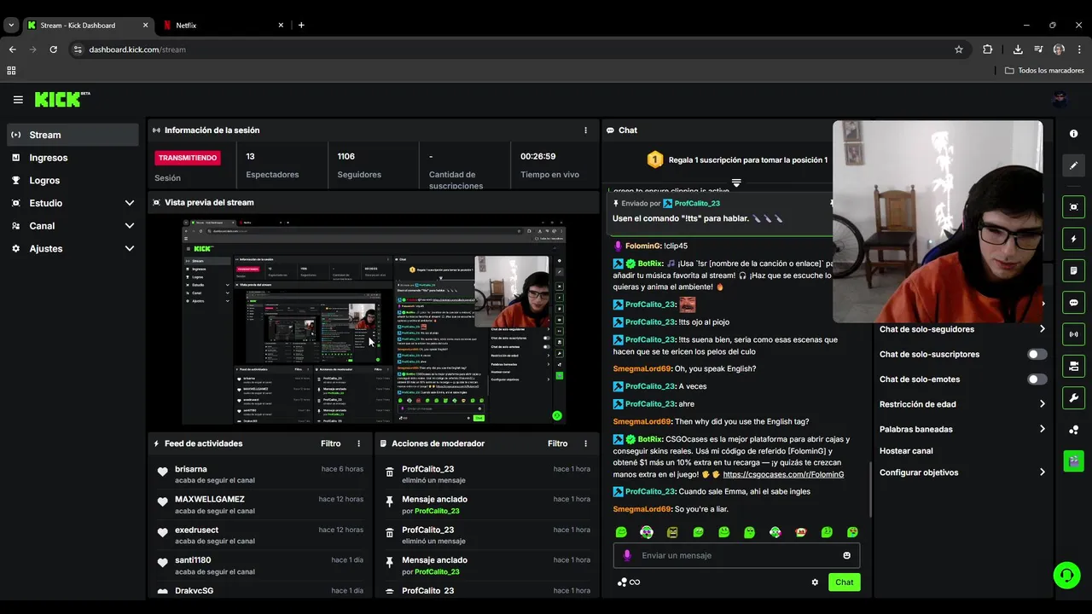Open the emoji picker in the message box
The image size is (1092, 614).
click(846, 555)
